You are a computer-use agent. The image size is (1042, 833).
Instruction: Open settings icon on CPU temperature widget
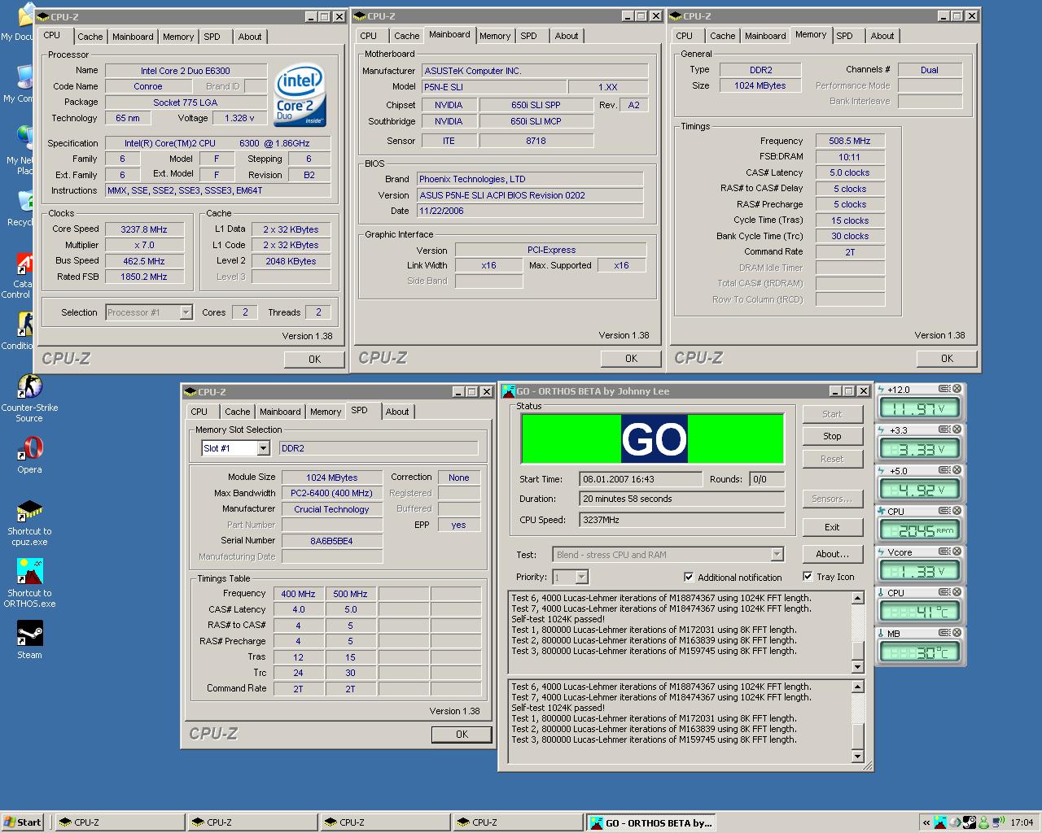pyautogui.click(x=944, y=592)
